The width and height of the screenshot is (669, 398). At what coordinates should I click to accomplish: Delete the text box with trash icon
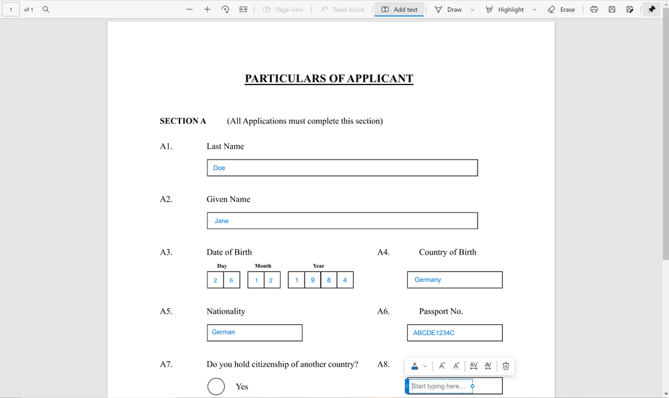tap(506, 366)
